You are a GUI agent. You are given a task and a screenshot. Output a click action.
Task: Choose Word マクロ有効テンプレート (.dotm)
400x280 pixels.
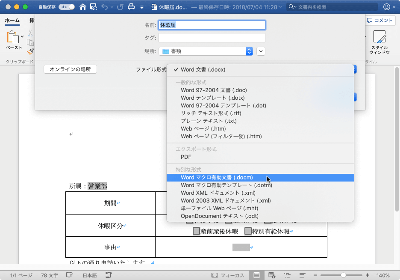260,185
